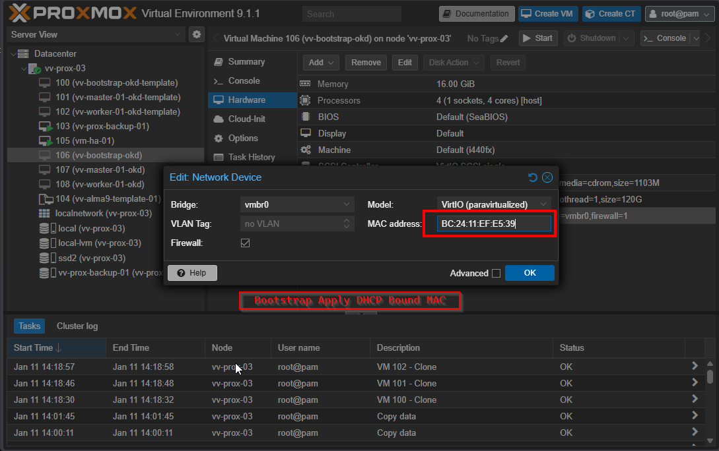
Task: Reset the Edit Network Device dialog values
Action: click(533, 177)
